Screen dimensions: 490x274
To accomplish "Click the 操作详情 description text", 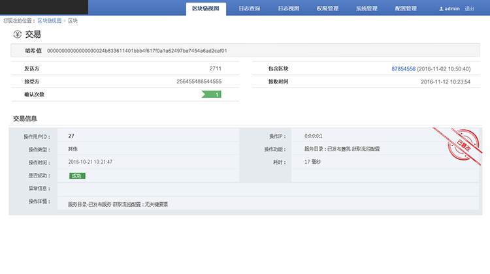I will [x=118, y=204].
